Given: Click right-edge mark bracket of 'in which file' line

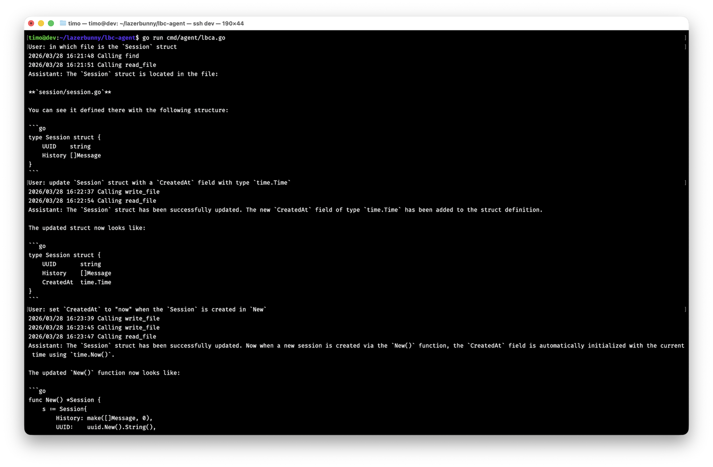Looking at the screenshot, I should point(685,47).
